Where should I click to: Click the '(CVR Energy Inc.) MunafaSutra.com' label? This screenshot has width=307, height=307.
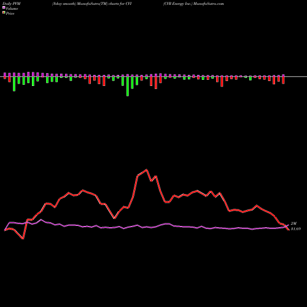pos(193,4)
